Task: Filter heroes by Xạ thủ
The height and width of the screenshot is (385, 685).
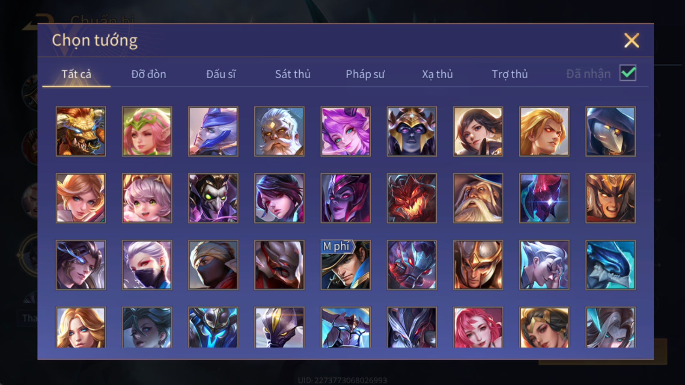Action: coord(437,74)
